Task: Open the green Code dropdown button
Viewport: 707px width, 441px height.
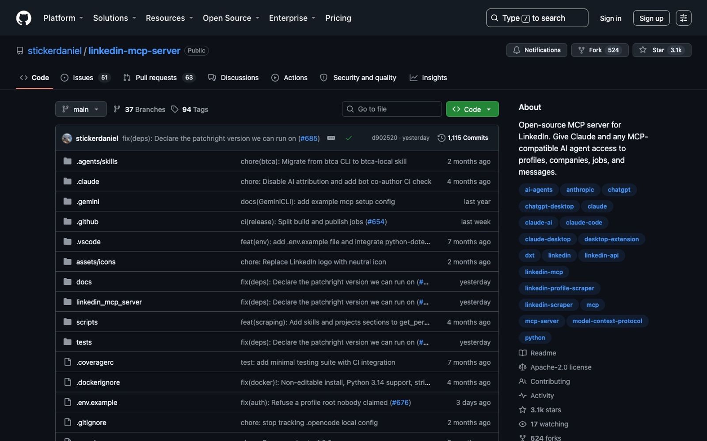Action: (472, 109)
